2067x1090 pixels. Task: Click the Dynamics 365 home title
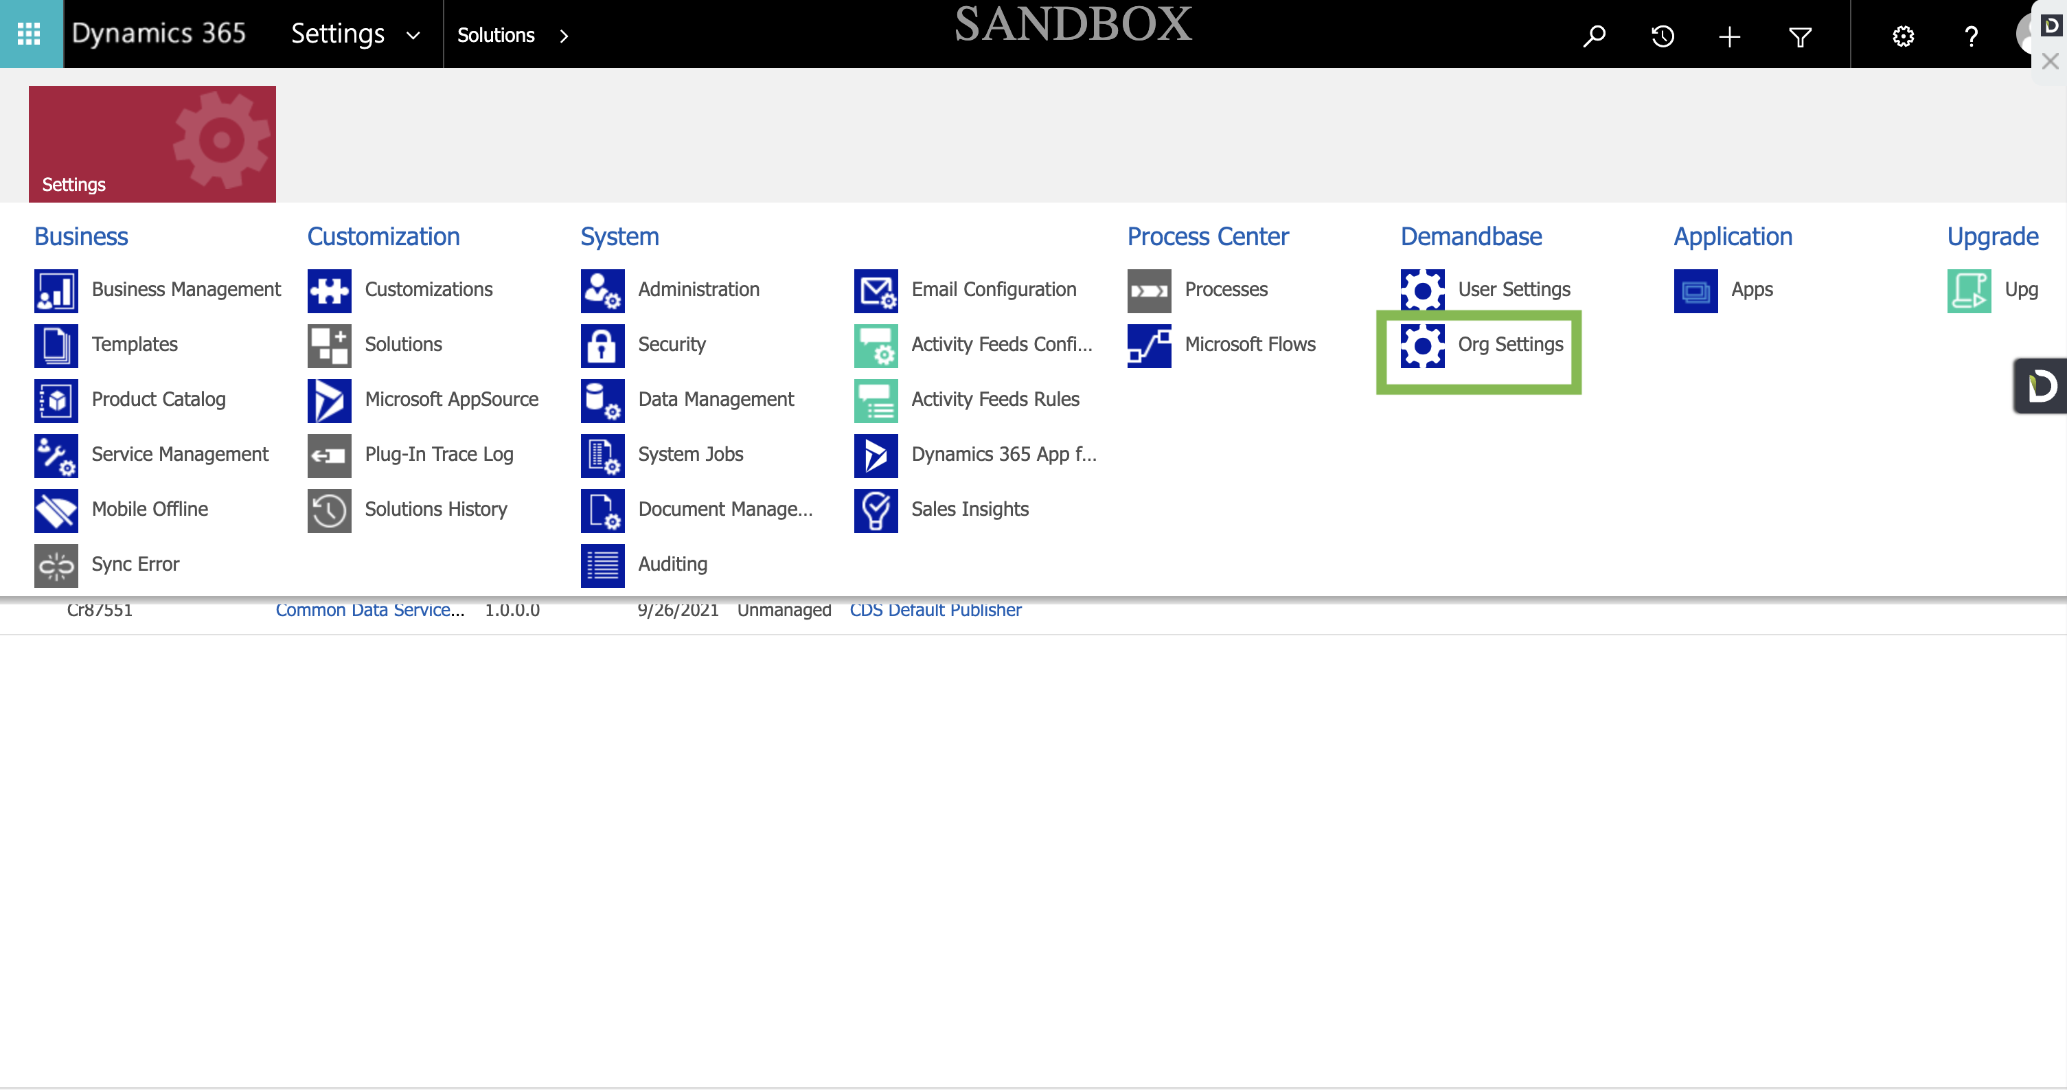[x=159, y=34]
